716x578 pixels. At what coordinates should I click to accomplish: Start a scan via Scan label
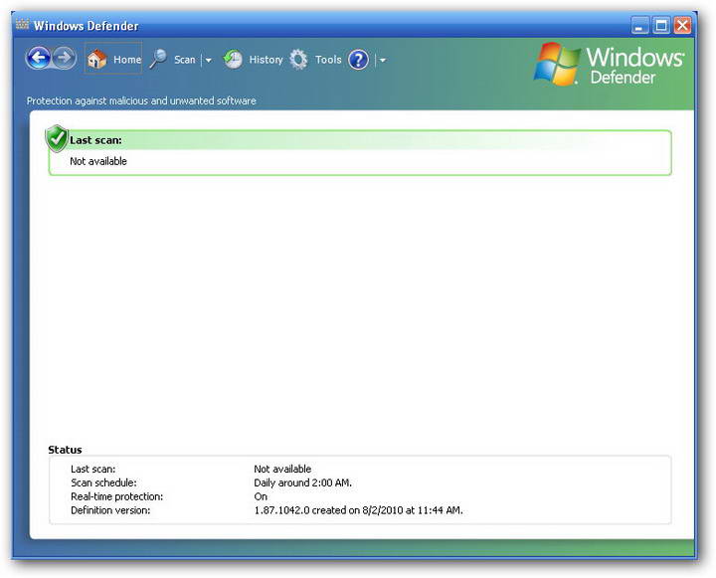tap(185, 60)
